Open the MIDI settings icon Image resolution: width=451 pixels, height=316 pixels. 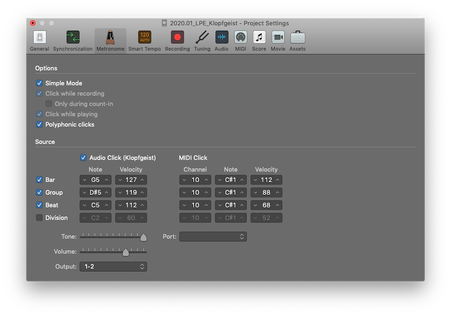[240, 37]
